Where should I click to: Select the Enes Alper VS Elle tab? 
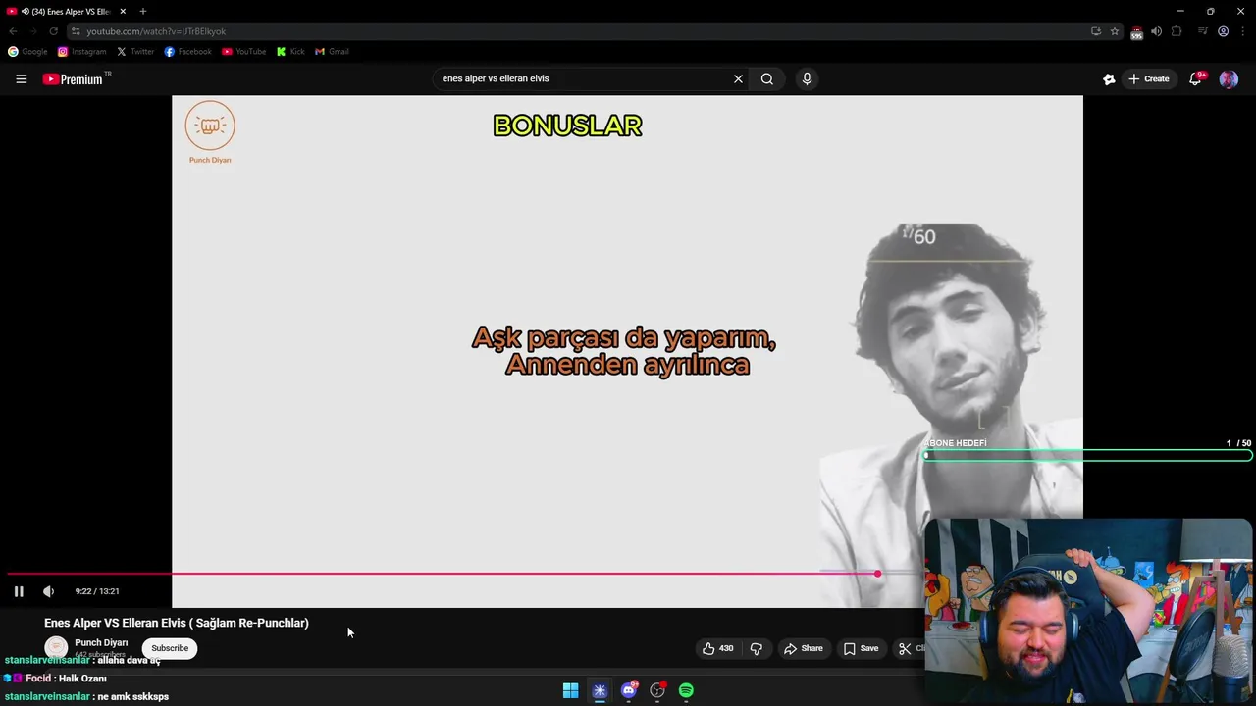point(66,11)
